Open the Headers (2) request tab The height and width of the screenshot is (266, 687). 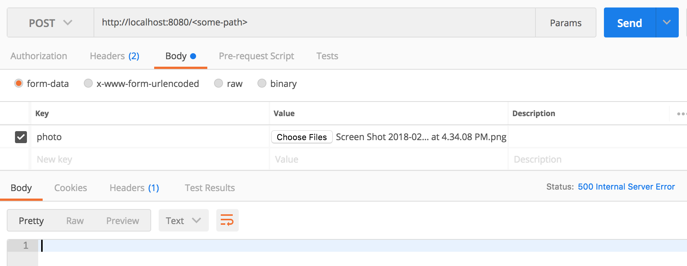(114, 56)
